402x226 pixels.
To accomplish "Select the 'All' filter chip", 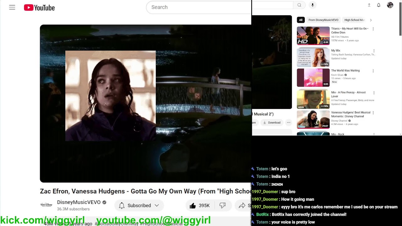I will click(x=301, y=20).
